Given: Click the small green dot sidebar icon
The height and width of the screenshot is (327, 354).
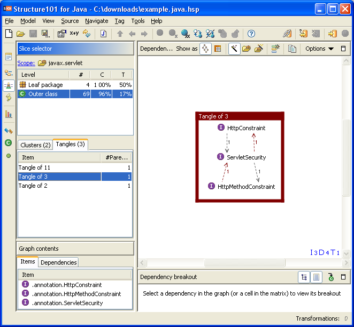Looking at the screenshot, I should (9, 156).
